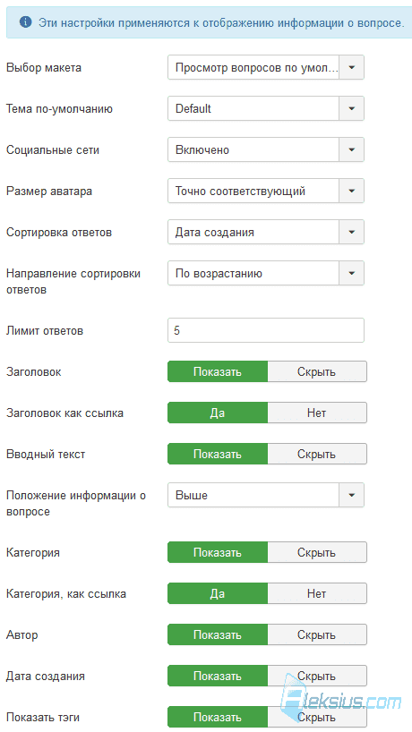Click the Лимит ответов input field
Screen dimensions: 412x732
(x=266, y=330)
